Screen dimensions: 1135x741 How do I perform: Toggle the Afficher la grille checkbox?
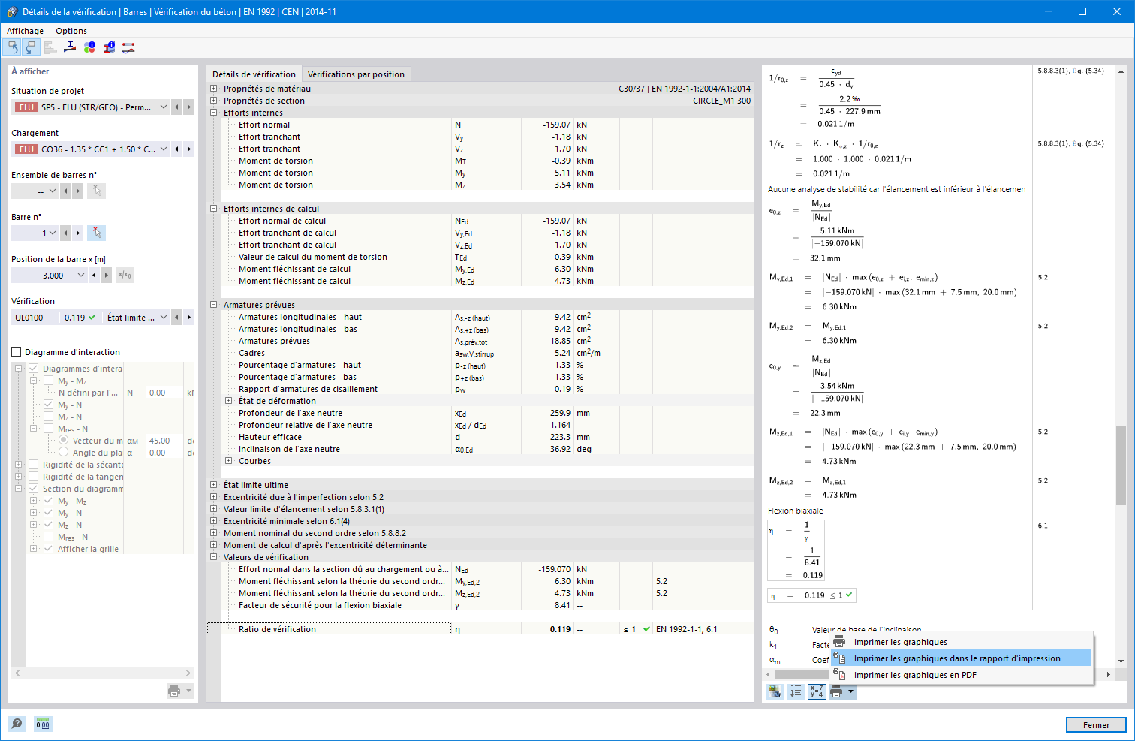pyautogui.click(x=48, y=549)
